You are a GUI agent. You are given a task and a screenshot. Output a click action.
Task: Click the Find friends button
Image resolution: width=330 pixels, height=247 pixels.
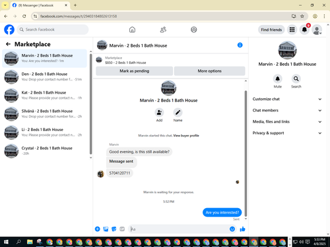pyautogui.click(x=271, y=30)
